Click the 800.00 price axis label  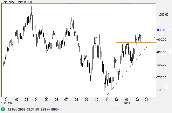[162, 65]
